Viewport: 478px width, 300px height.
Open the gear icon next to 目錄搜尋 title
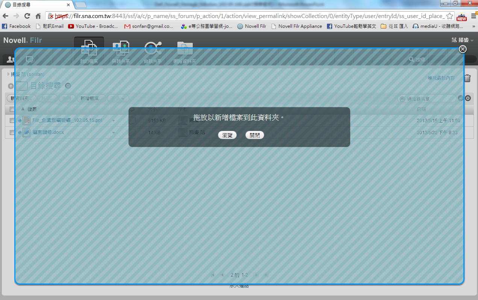(x=68, y=86)
